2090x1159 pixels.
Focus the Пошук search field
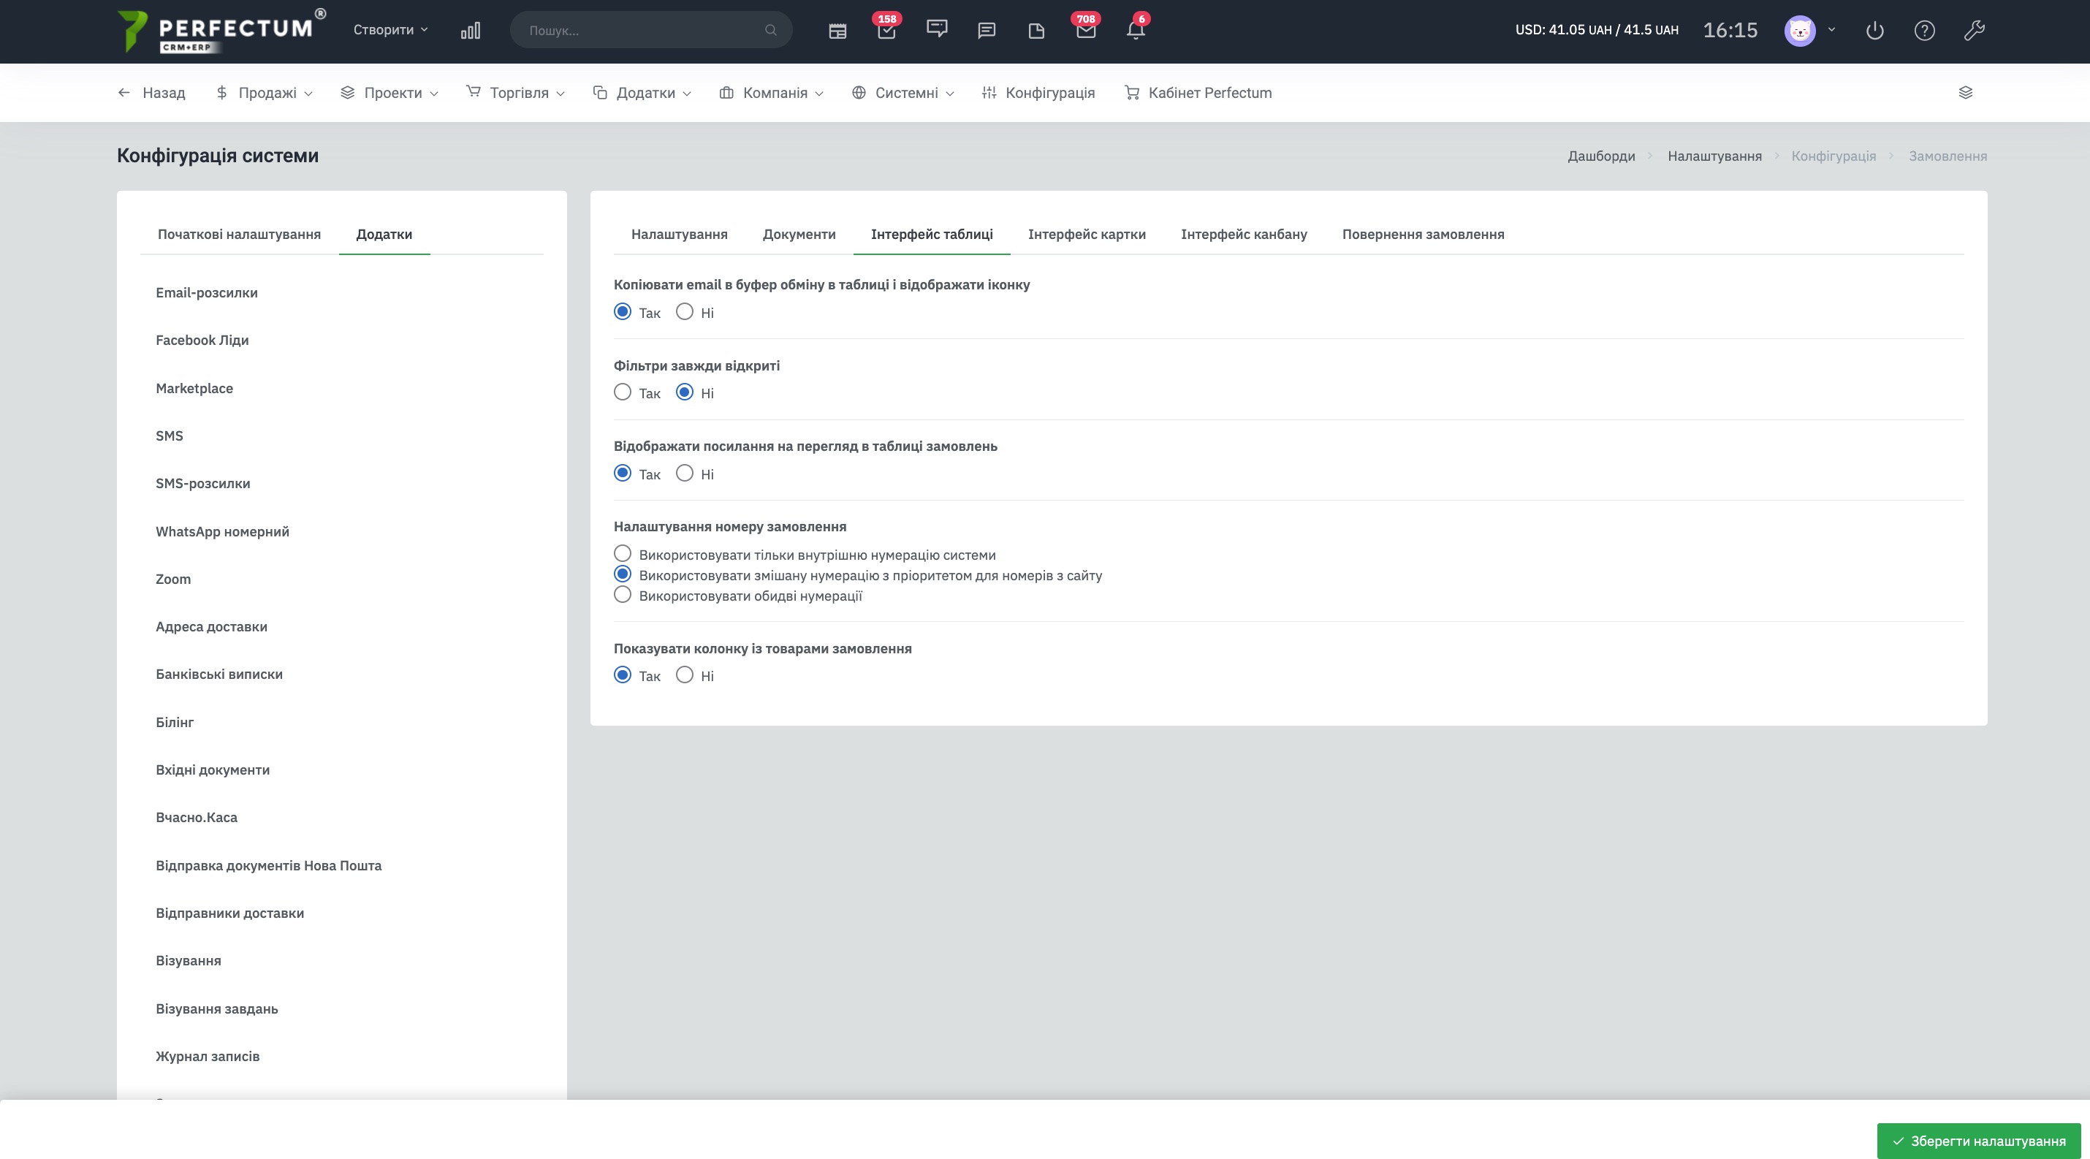(x=650, y=30)
